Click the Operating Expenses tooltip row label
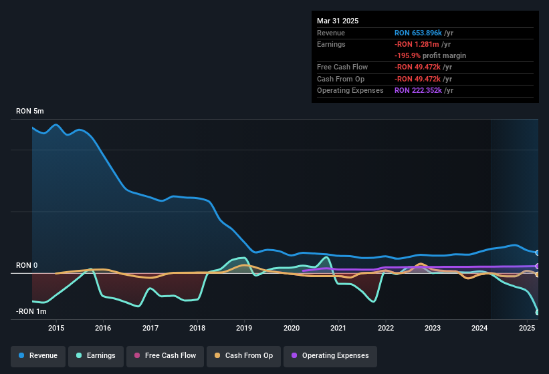 coord(350,90)
